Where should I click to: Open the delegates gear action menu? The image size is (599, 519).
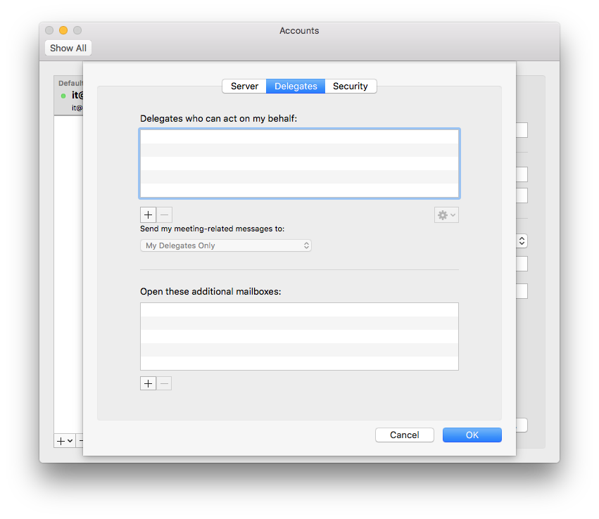point(446,215)
